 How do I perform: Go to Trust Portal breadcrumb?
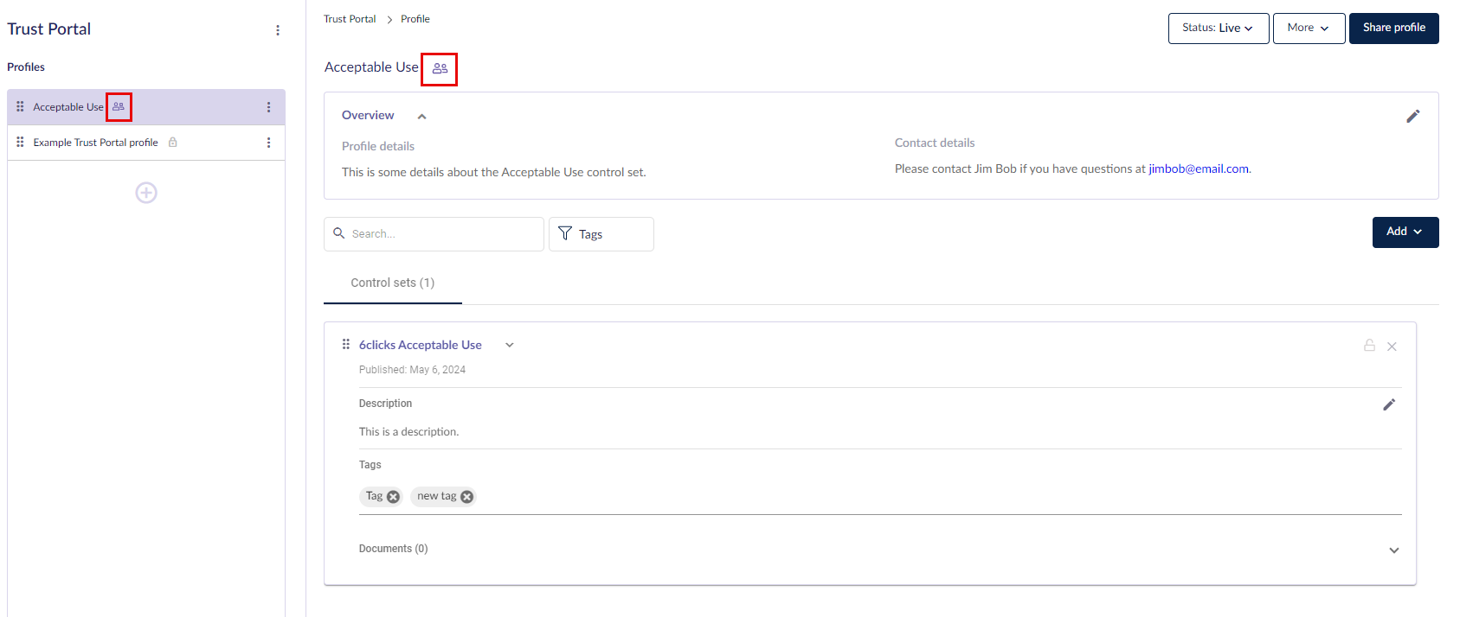pos(350,19)
